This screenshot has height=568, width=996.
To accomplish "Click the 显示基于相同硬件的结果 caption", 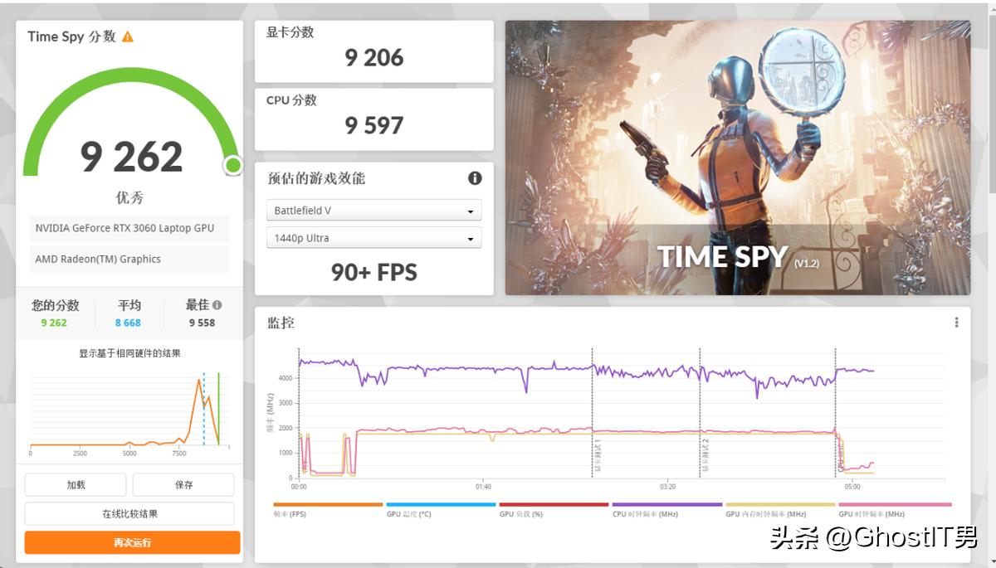I will [x=129, y=353].
